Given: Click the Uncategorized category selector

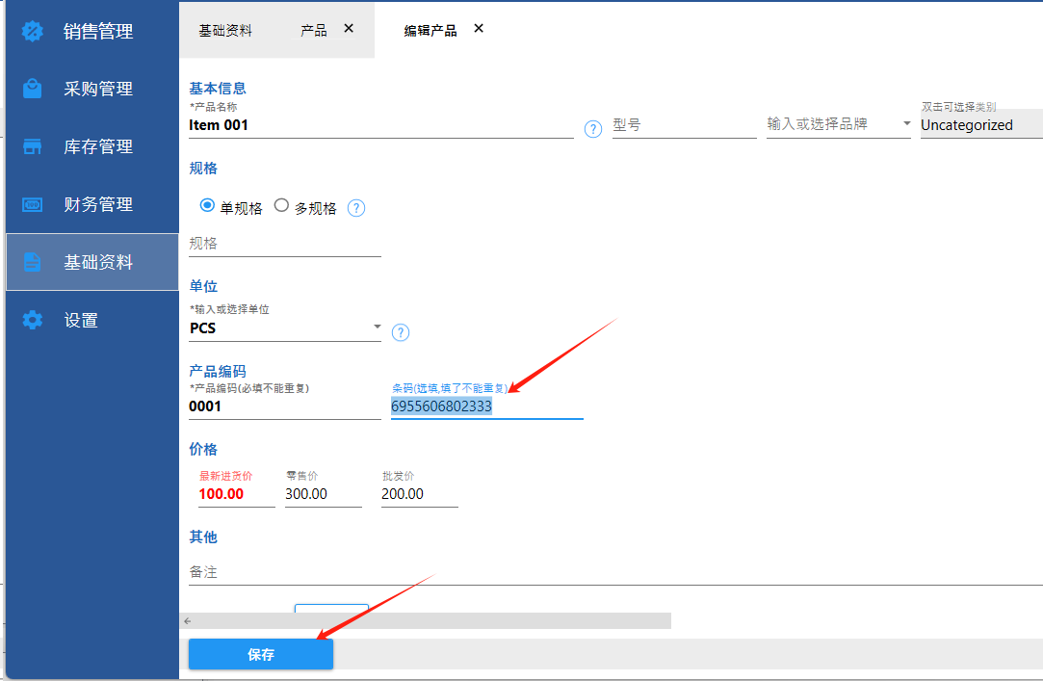Looking at the screenshot, I should (978, 125).
